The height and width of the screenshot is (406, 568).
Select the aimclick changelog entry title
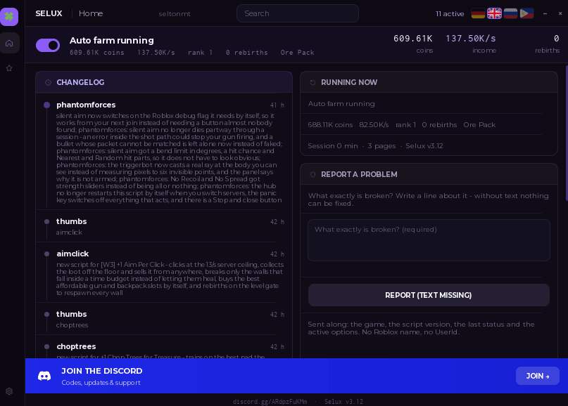tap(72, 254)
